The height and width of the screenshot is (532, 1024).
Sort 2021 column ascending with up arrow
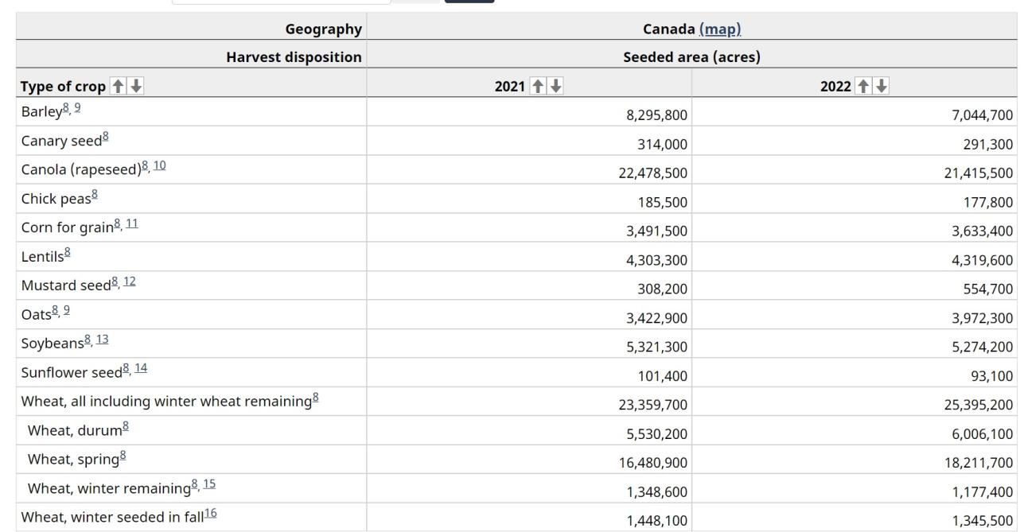536,87
